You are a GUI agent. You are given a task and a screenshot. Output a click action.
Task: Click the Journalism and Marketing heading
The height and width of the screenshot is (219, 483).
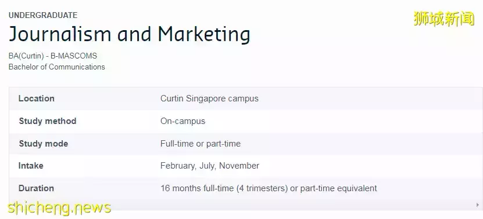click(x=130, y=34)
